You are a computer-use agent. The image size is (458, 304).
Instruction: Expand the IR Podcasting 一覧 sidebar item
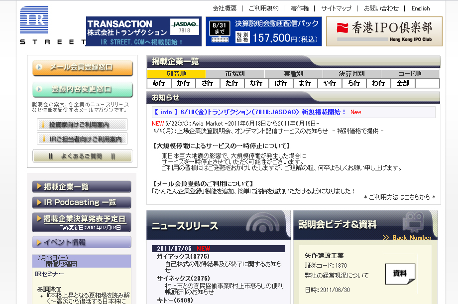click(82, 202)
